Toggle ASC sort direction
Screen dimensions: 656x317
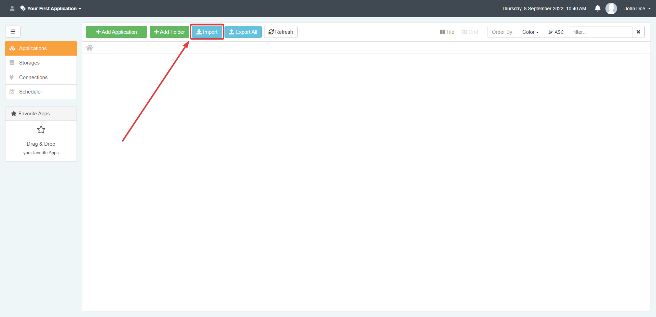coord(556,32)
